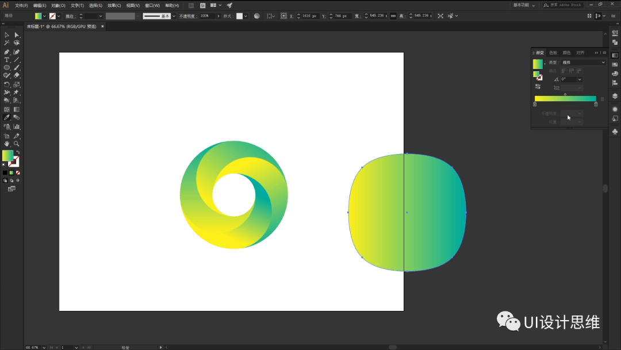
Task: Select the Eyedropper tool
Action: [x=7, y=117]
